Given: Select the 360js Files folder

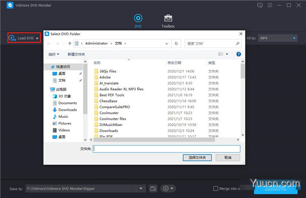Looking at the screenshot, I should click(x=108, y=71).
